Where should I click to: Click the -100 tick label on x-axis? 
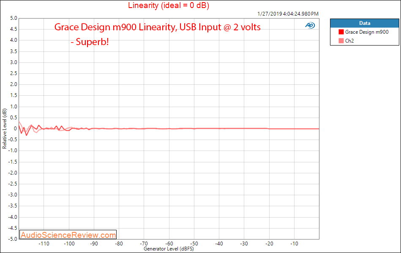tap(69, 244)
